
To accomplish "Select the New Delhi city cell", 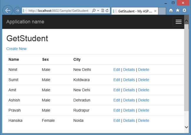I will (82, 70).
